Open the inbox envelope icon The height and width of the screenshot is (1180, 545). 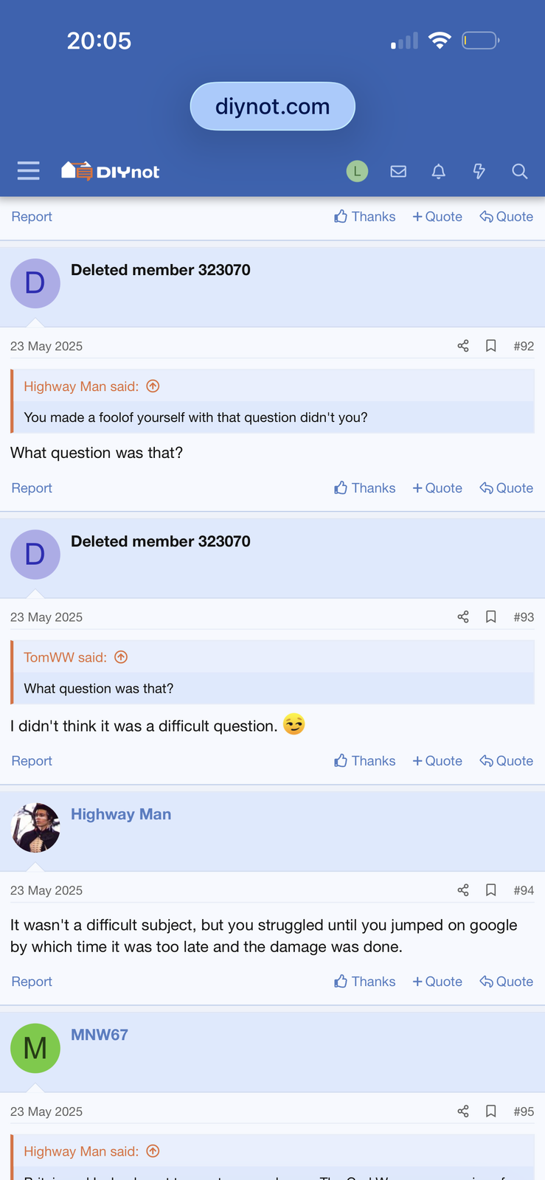(x=398, y=171)
